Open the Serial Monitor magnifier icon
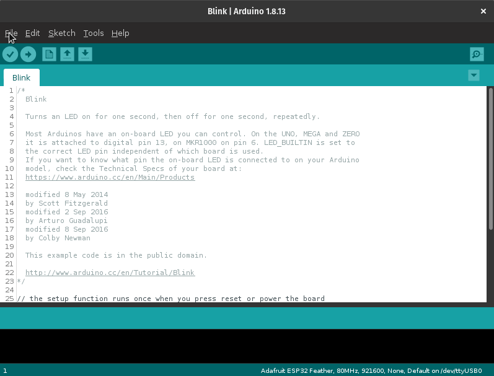The image size is (494, 376). (x=477, y=54)
